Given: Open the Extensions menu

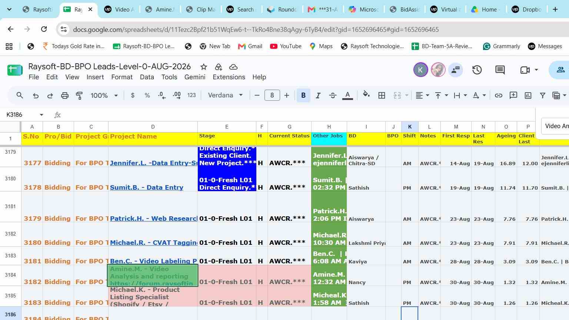Looking at the screenshot, I should [x=229, y=77].
